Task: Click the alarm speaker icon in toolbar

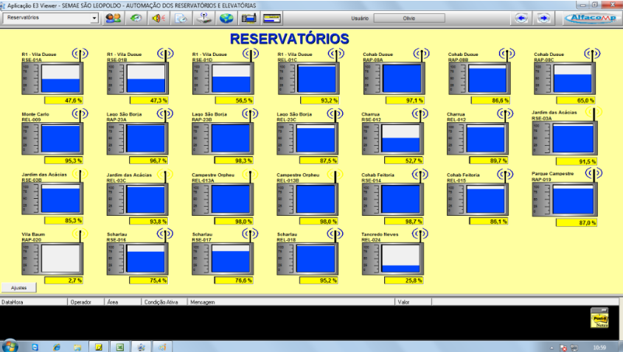Action: click(158, 18)
